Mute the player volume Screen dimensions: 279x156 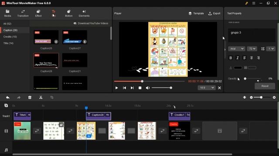tap(148, 88)
